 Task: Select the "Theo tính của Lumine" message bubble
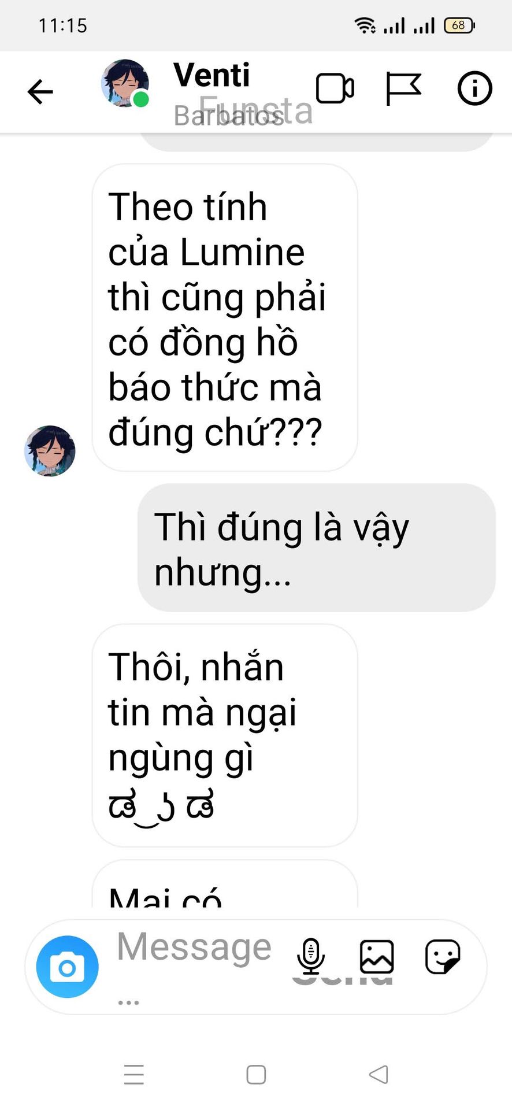225,317
